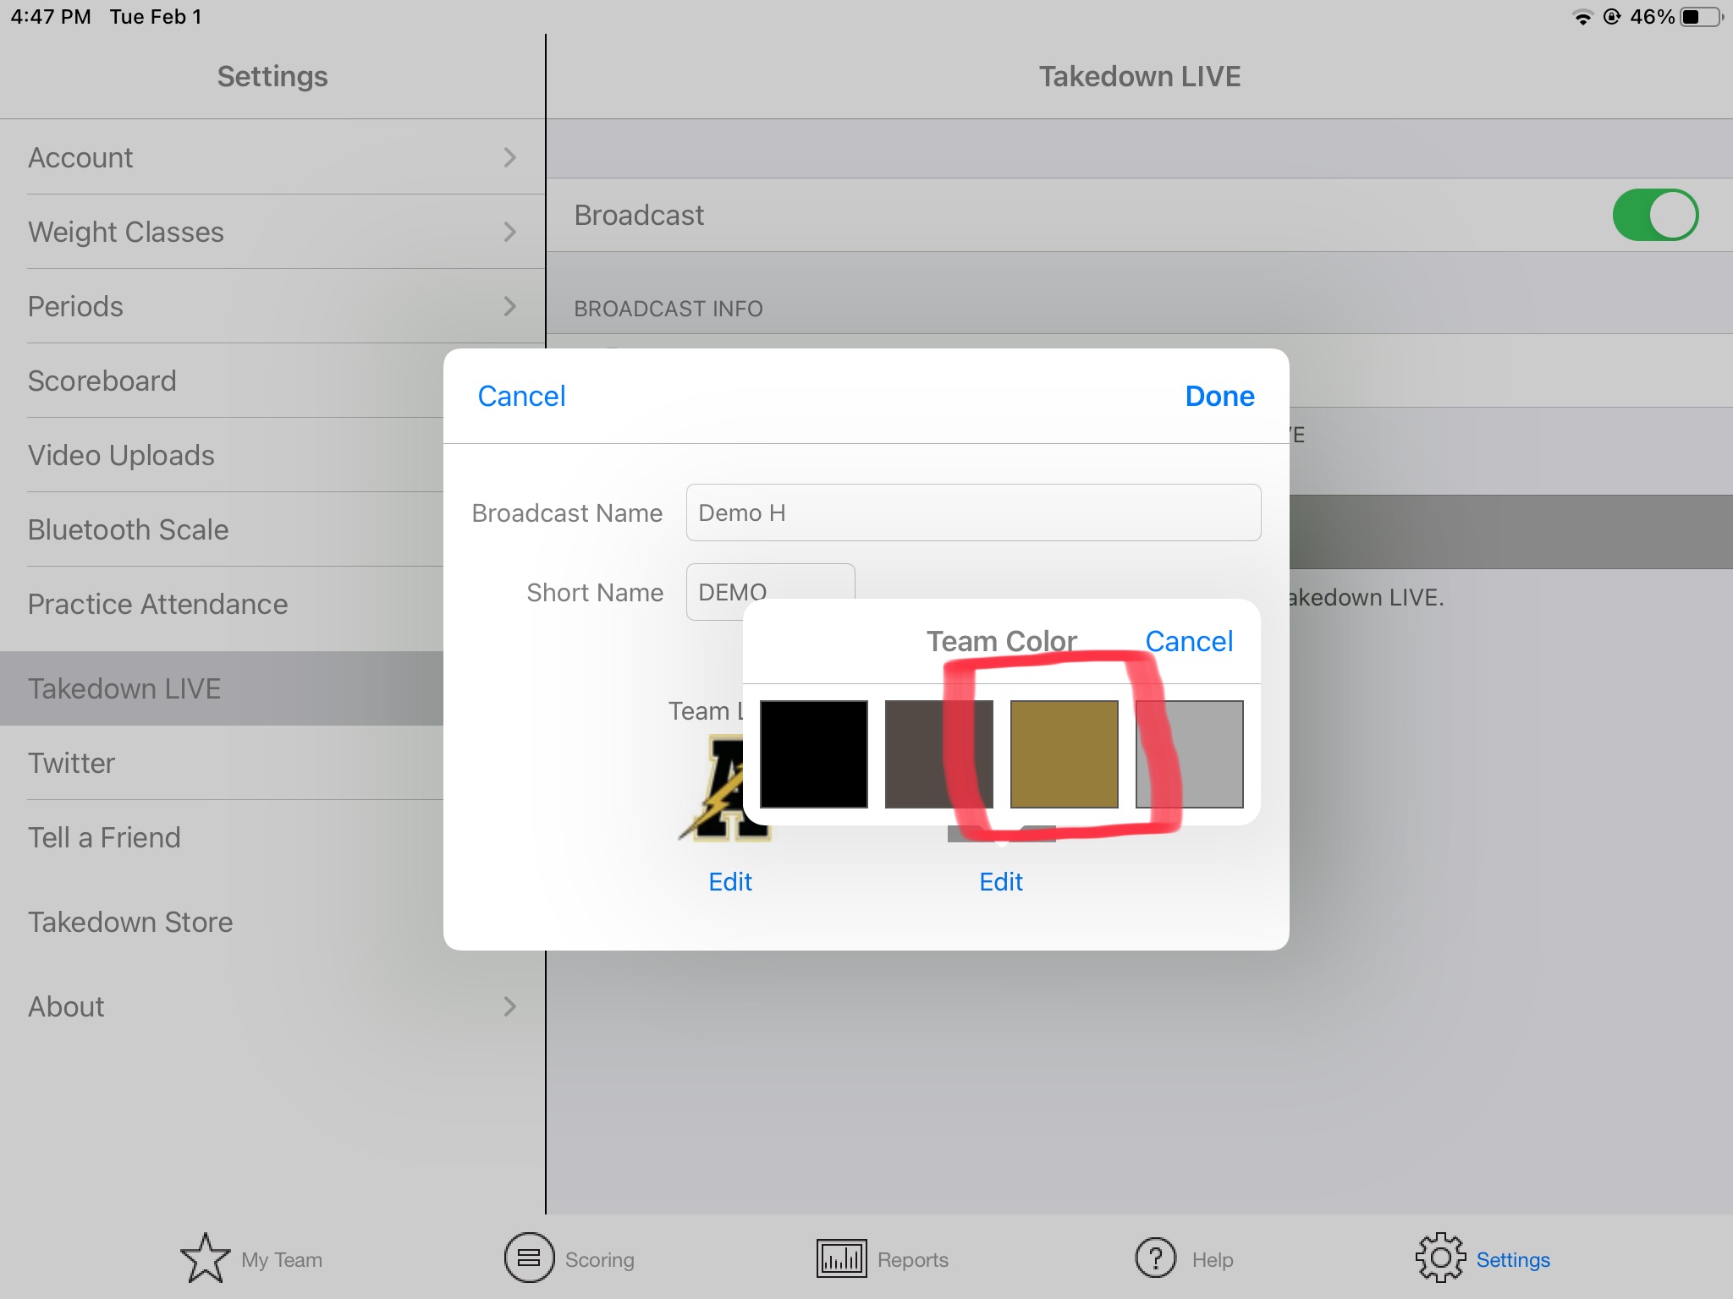Open the Reports chart icon
1733x1299 pixels.
coord(841,1258)
